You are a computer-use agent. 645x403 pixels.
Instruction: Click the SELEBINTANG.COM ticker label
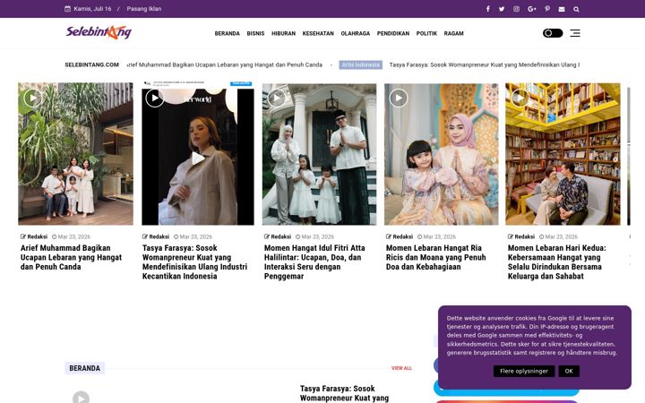pyautogui.click(x=91, y=65)
